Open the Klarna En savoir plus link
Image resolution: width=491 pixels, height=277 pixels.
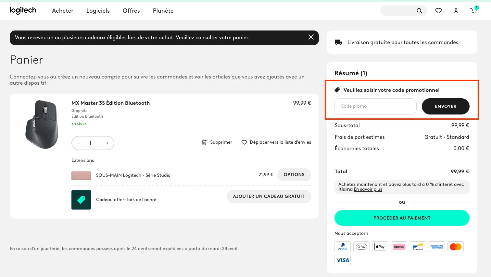point(368,189)
